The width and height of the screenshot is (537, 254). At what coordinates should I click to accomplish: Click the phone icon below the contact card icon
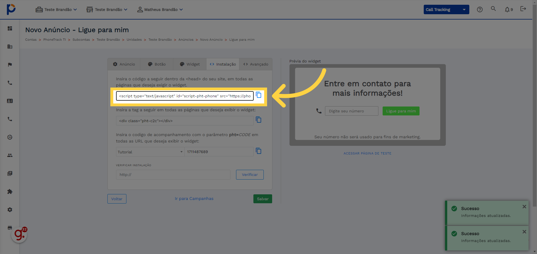tap(10, 119)
